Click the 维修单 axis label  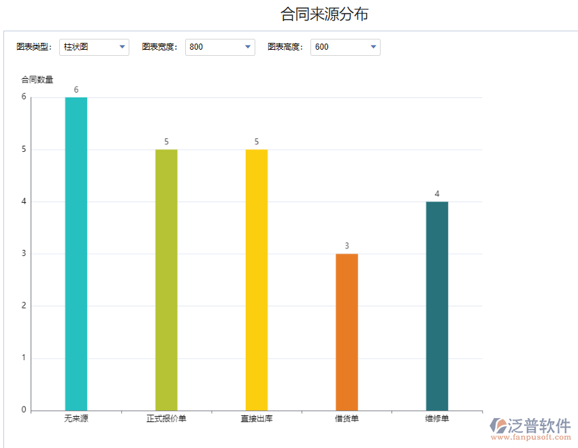click(436, 418)
